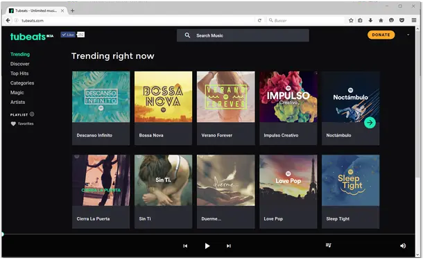
Task: Play the current track
Action: point(207,246)
